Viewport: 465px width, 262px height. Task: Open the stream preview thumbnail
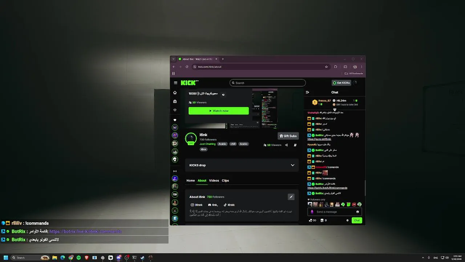tap(264, 108)
